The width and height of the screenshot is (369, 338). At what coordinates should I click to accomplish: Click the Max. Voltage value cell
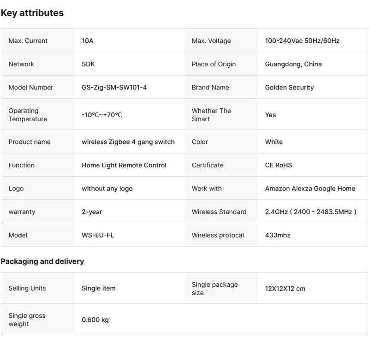click(x=302, y=41)
